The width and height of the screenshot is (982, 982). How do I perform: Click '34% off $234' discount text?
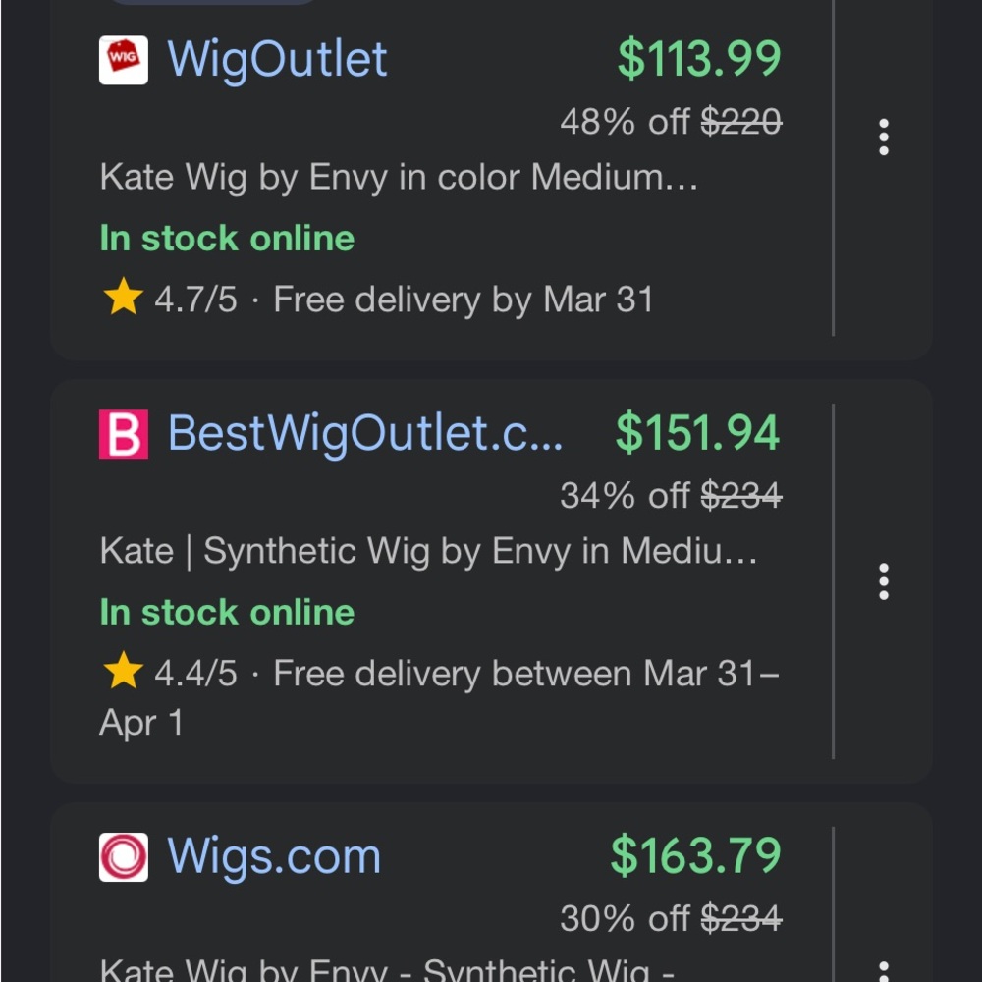(x=671, y=496)
